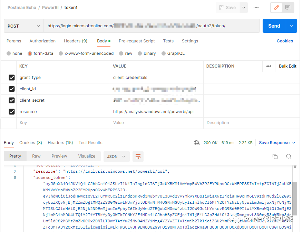Open the resource URL link in response
Viewport: 303px width, 232px height.
tap(115, 171)
